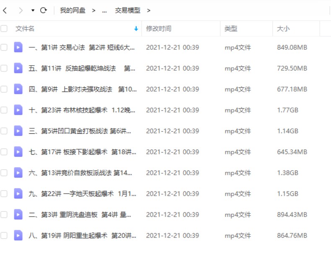This screenshot has width=331, height=265.
Task: Click the 849.08MB size value
Action: coord(292,47)
